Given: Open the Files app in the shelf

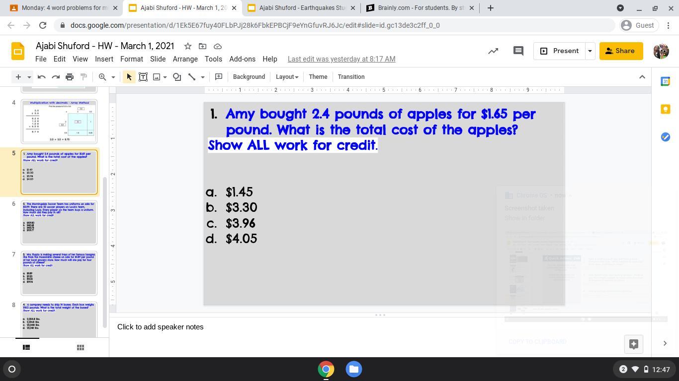Looking at the screenshot, I should pyautogui.click(x=354, y=369).
